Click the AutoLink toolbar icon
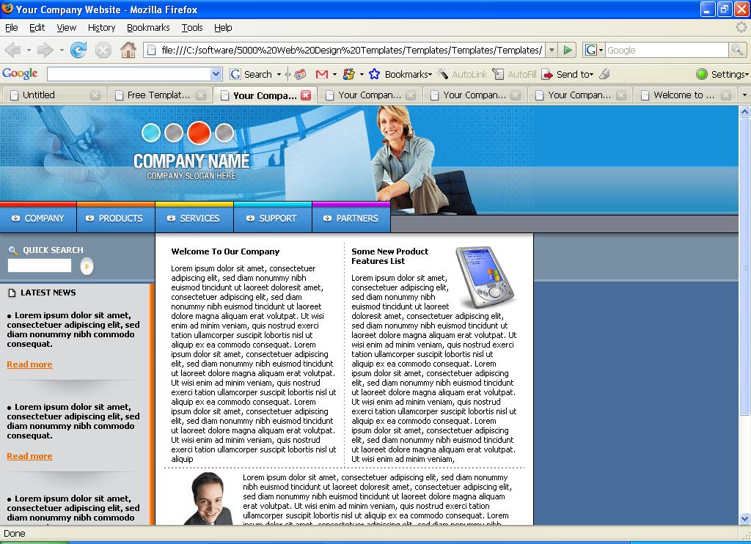Screen dimensions: 751x544 (x=442, y=74)
